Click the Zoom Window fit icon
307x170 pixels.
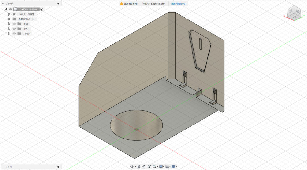tap(154, 166)
